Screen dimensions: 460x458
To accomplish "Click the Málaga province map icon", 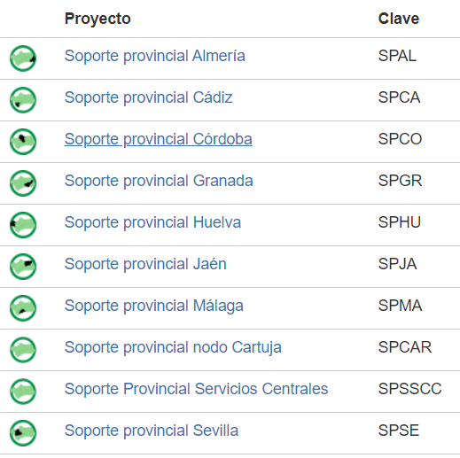I will pos(23,308).
